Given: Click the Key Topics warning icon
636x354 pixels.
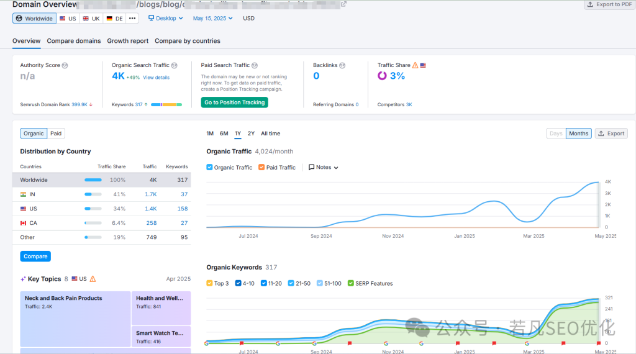Looking at the screenshot, I should (93, 279).
